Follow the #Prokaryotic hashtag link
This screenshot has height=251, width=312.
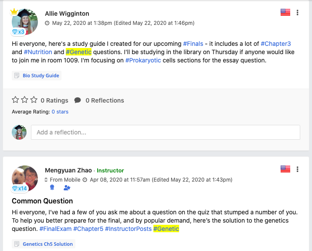143,60
